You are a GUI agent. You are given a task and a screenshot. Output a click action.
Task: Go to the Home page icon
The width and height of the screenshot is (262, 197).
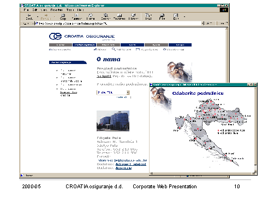coord(91,16)
